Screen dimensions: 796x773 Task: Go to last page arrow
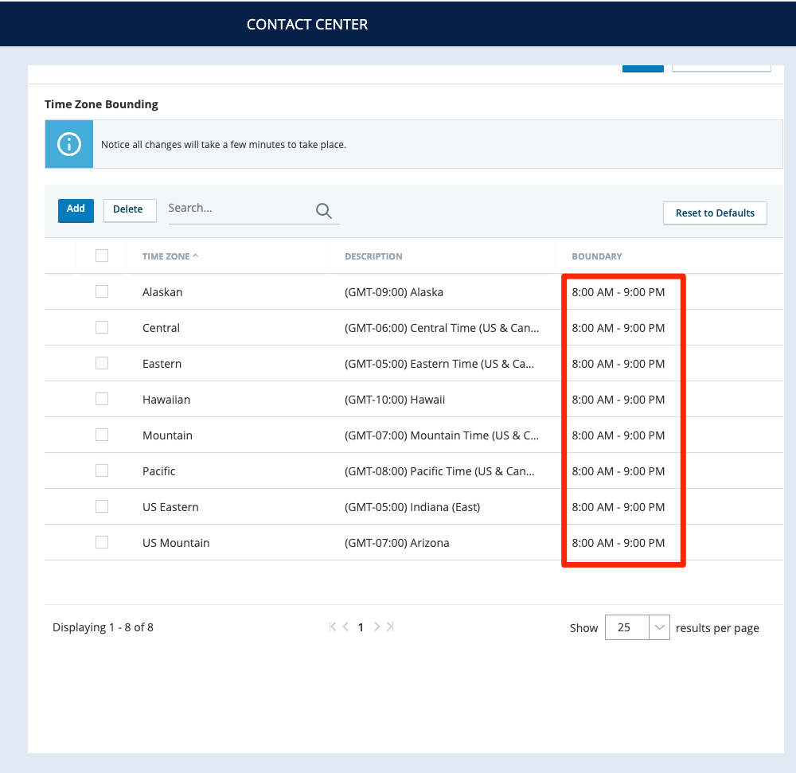point(390,627)
